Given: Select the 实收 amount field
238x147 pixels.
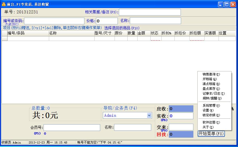Looking at the screenshot, I should click(181, 116).
